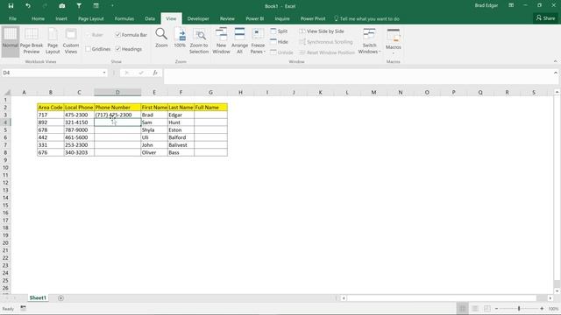The height and width of the screenshot is (315, 561).
Task: Switch to Page Layout view
Action: tap(53, 41)
